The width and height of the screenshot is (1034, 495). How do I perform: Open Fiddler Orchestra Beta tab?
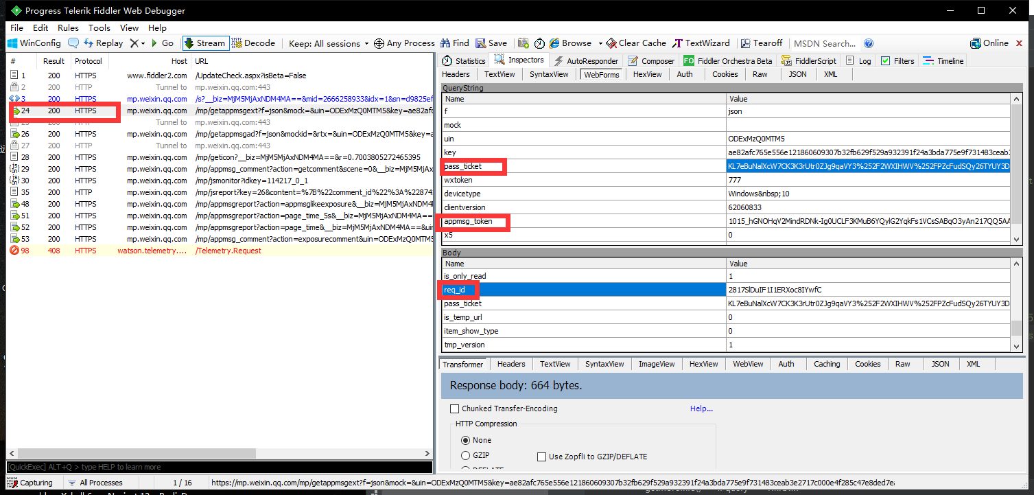727,61
